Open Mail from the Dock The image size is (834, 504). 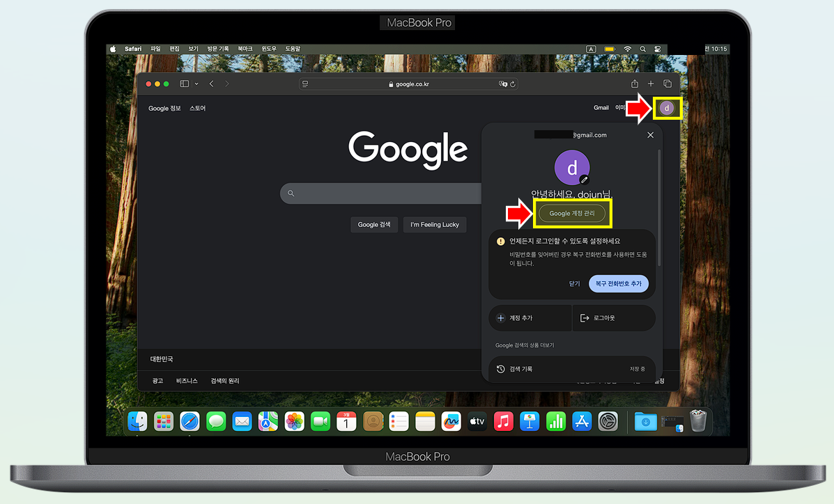242,422
